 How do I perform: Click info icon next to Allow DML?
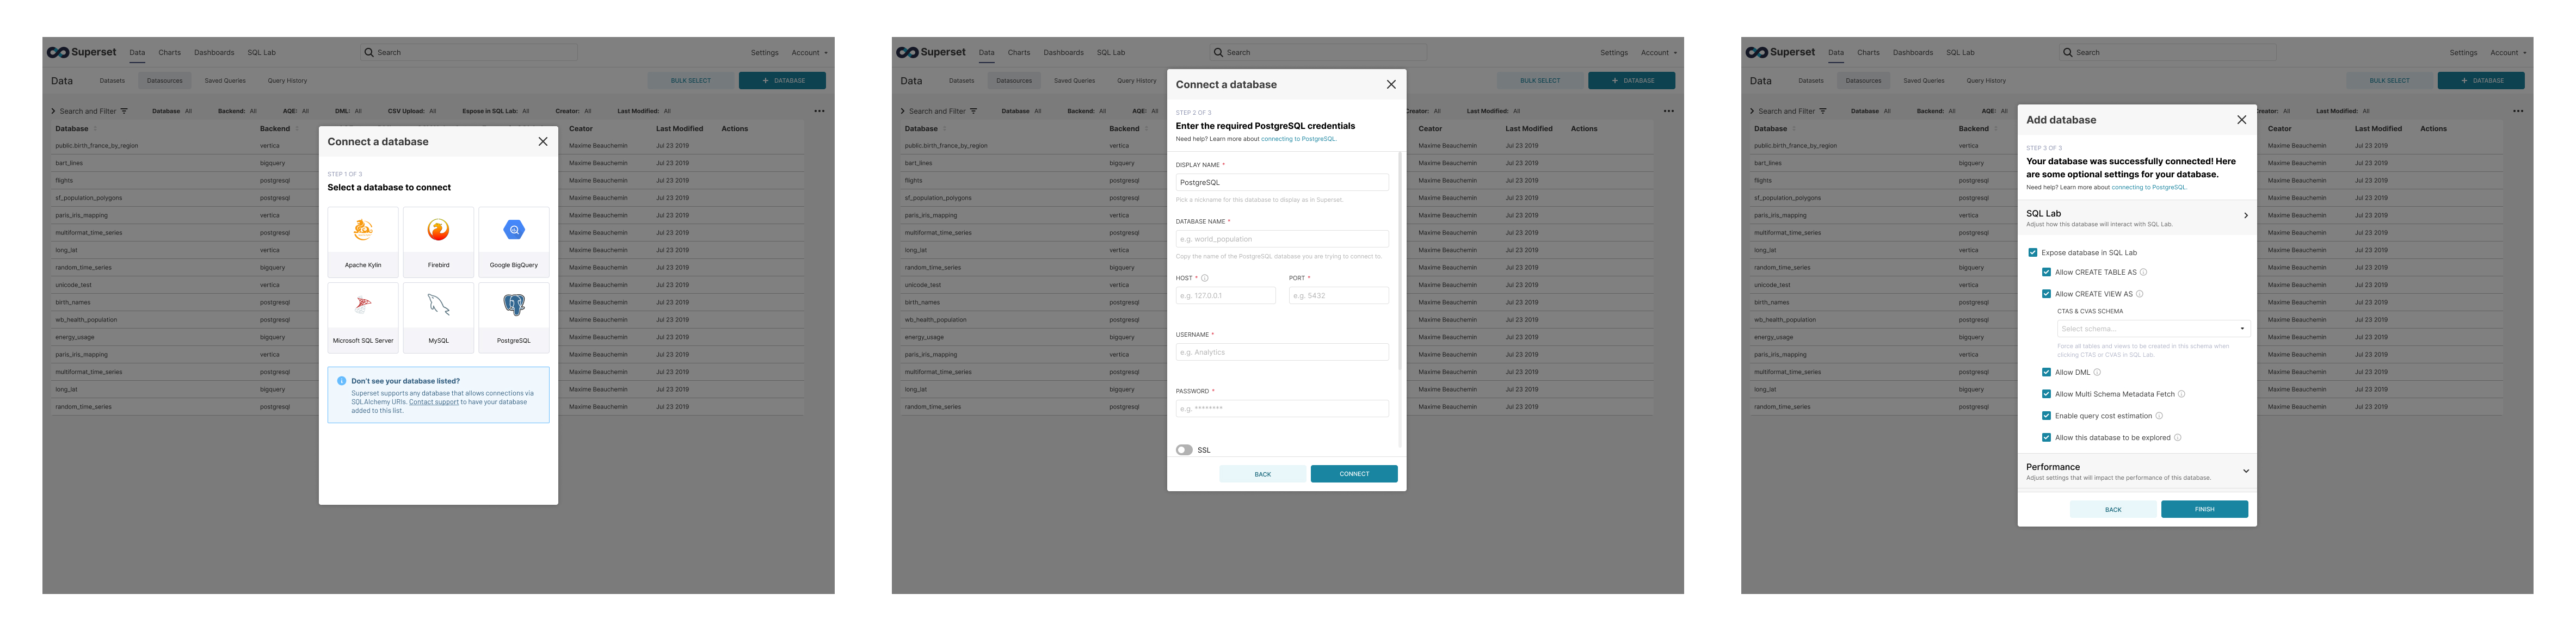click(x=2097, y=372)
